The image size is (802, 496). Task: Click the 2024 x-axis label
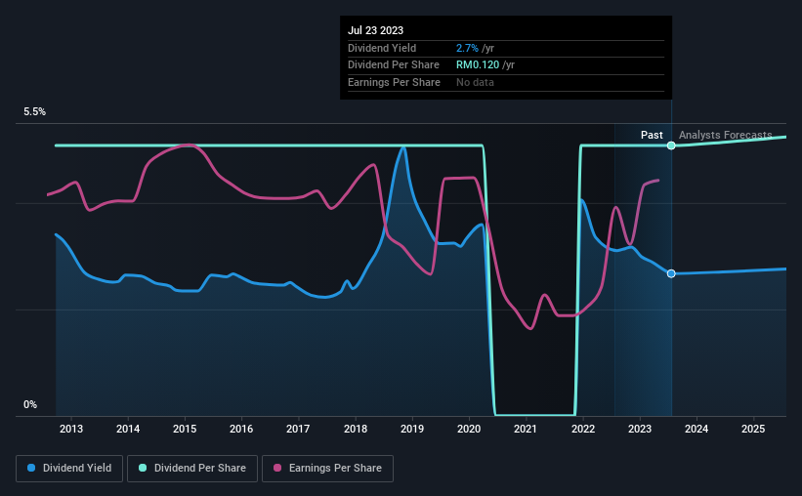click(696, 429)
